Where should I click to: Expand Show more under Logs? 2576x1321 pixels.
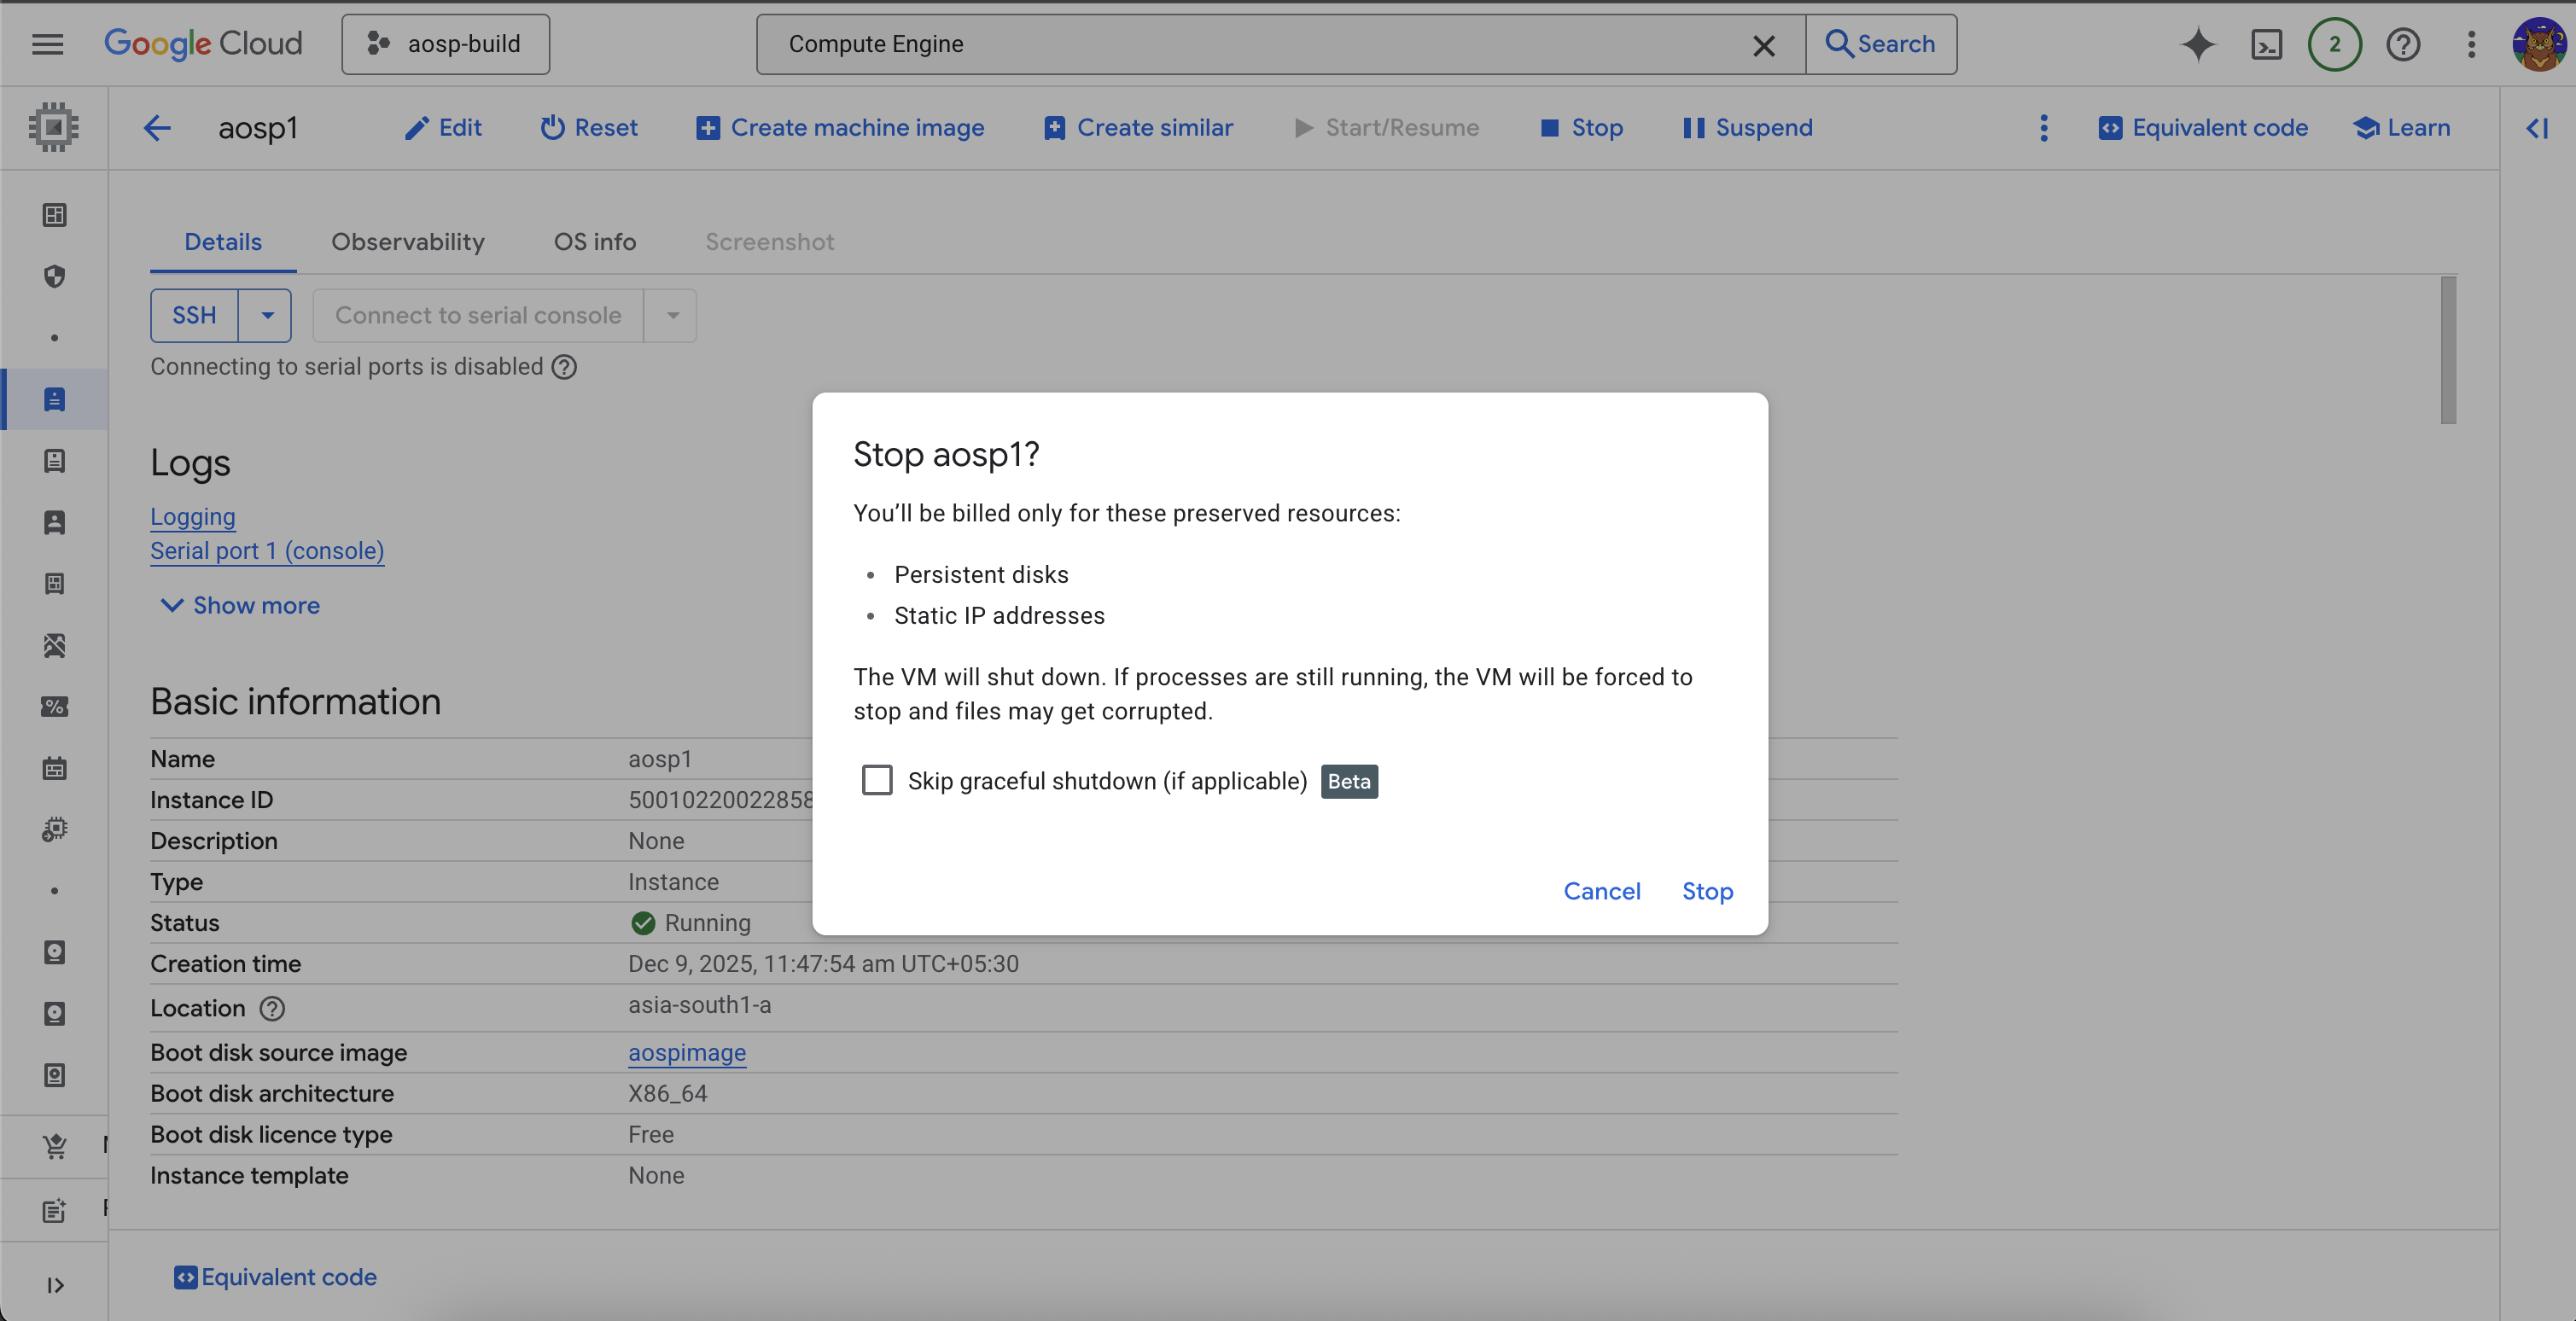(238, 605)
